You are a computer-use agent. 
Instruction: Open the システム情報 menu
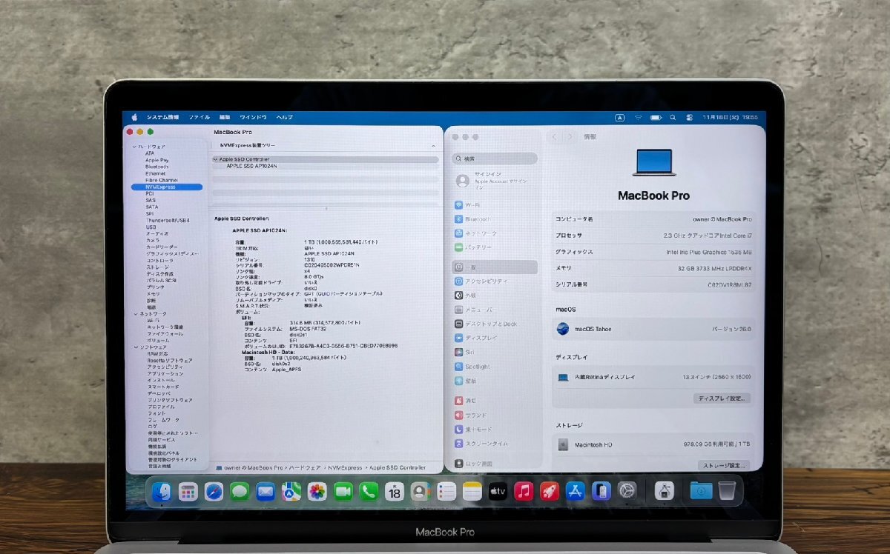pos(162,117)
